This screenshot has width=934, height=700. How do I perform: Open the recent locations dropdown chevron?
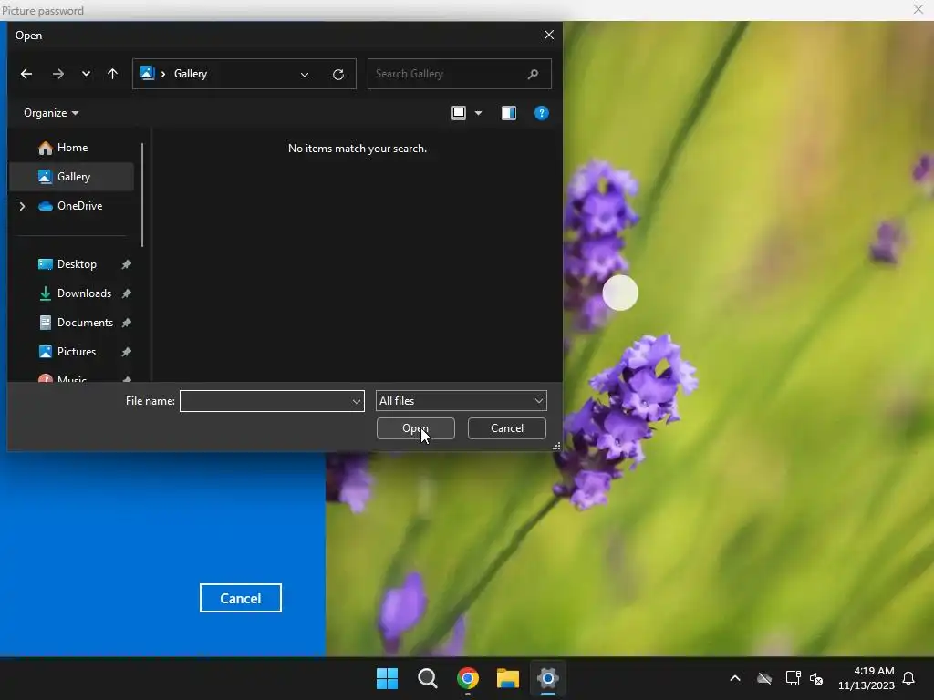pos(86,74)
